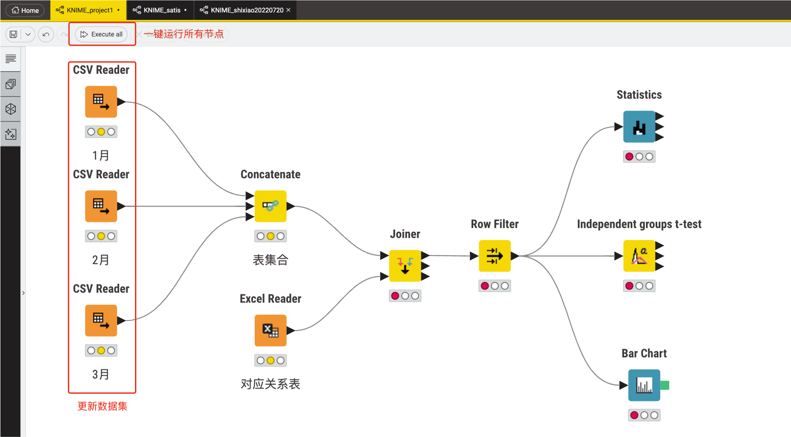The image size is (791, 437).
Task: Click the Concatenate node title
Action: (x=271, y=174)
